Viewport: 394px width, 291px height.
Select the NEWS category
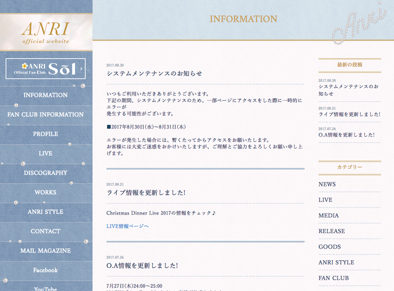[x=327, y=184]
